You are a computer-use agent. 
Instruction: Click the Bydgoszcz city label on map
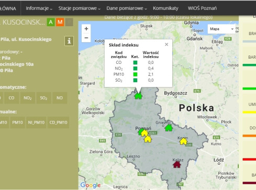tap(175, 93)
